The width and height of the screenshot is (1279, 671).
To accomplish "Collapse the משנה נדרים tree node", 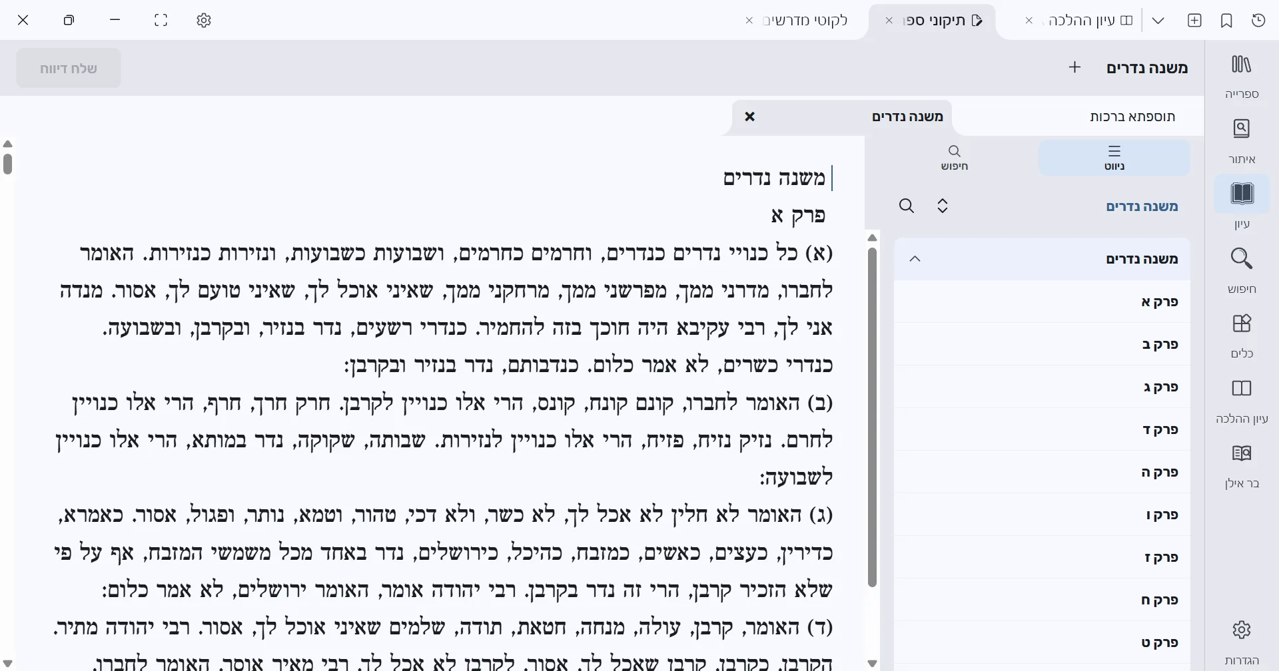I will pyautogui.click(x=915, y=259).
